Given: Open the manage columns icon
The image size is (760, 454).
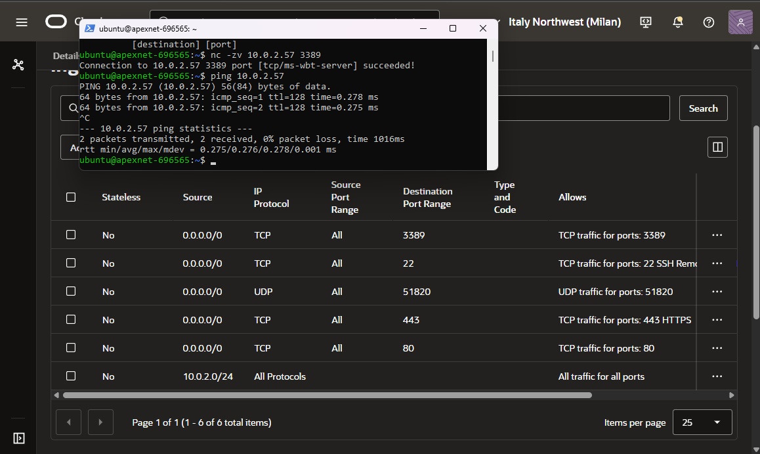Looking at the screenshot, I should pyautogui.click(x=717, y=147).
